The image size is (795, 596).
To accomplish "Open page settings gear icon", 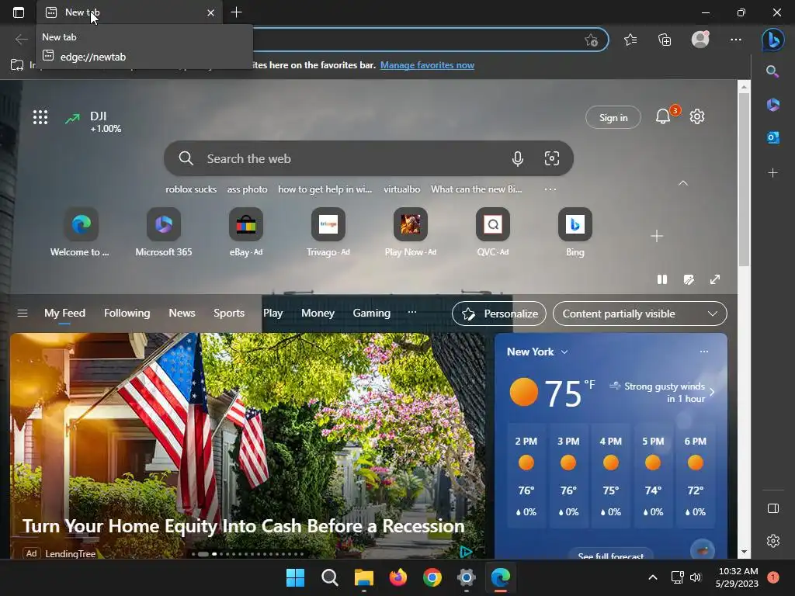I will coord(697,116).
